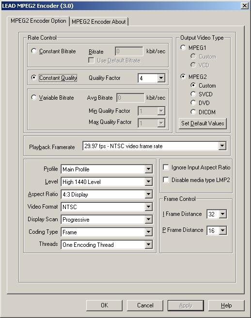Image resolution: width=251 pixels, height=318 pixels.
Task: Open the Level dropdown
Action: pos(148,182)
